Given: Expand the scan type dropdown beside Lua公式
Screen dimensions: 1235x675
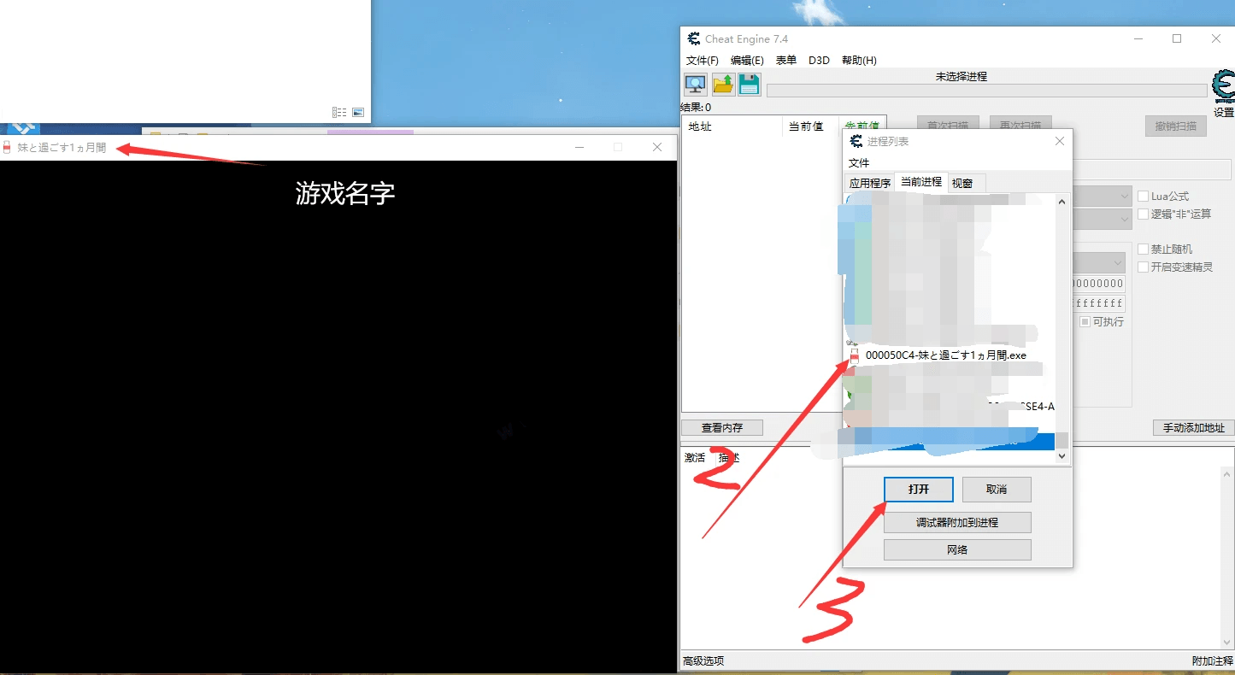Looking at the screenshot, I should click(x=1124, y=197).
